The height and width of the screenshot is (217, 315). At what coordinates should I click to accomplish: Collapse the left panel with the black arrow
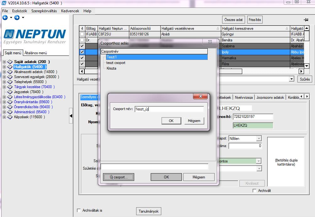pyautogui.click(x=71, y=116)
